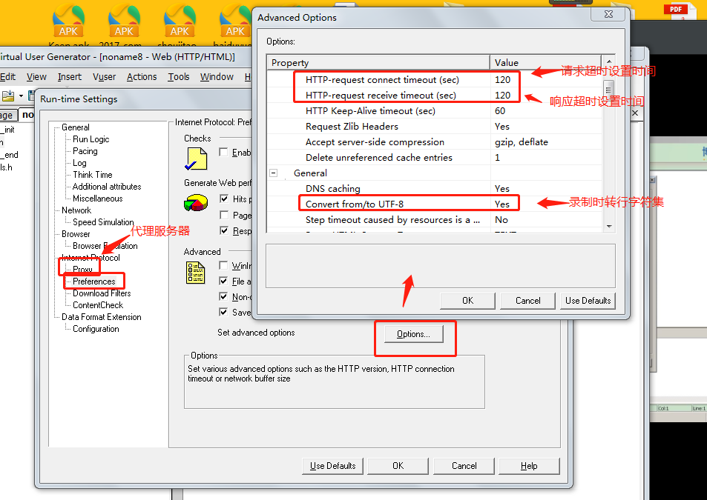Open the Vuser menu
This screenshot has width=707, height=500.
(x=104, y=77)
